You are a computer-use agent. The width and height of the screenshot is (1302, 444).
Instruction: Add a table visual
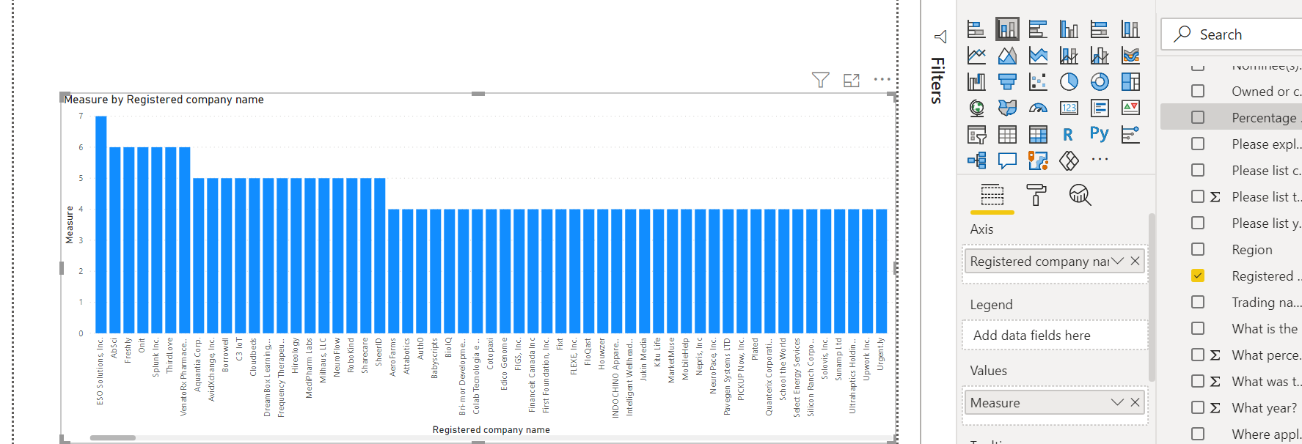pos(1007,135)
